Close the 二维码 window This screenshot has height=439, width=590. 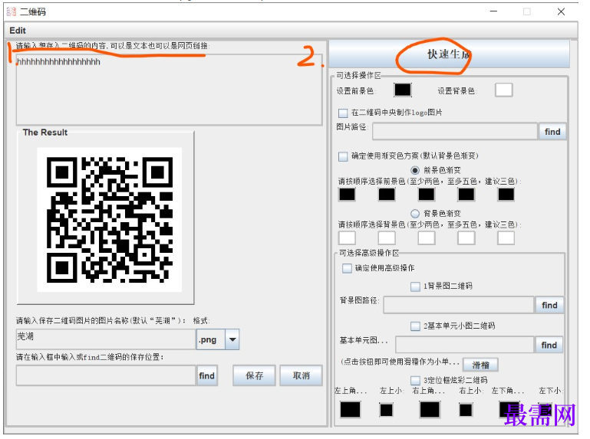pyautogui.click(x=561, y=11)
